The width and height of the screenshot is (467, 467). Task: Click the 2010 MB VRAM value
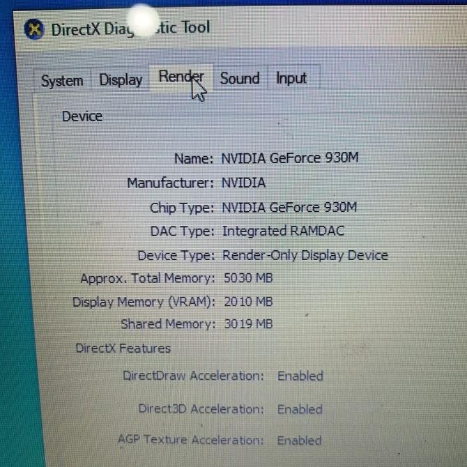pos(248,302)
